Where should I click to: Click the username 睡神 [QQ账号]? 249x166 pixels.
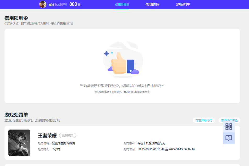tap(58, 5)
